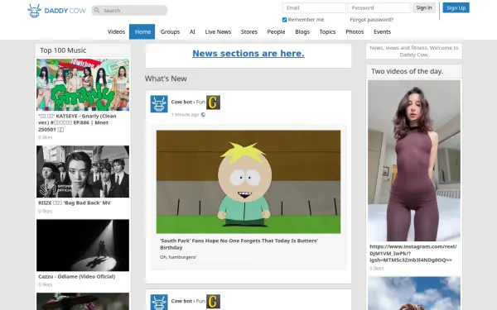Open the Topics menu item
Screen dimensions: 497x310
point(327,31)
